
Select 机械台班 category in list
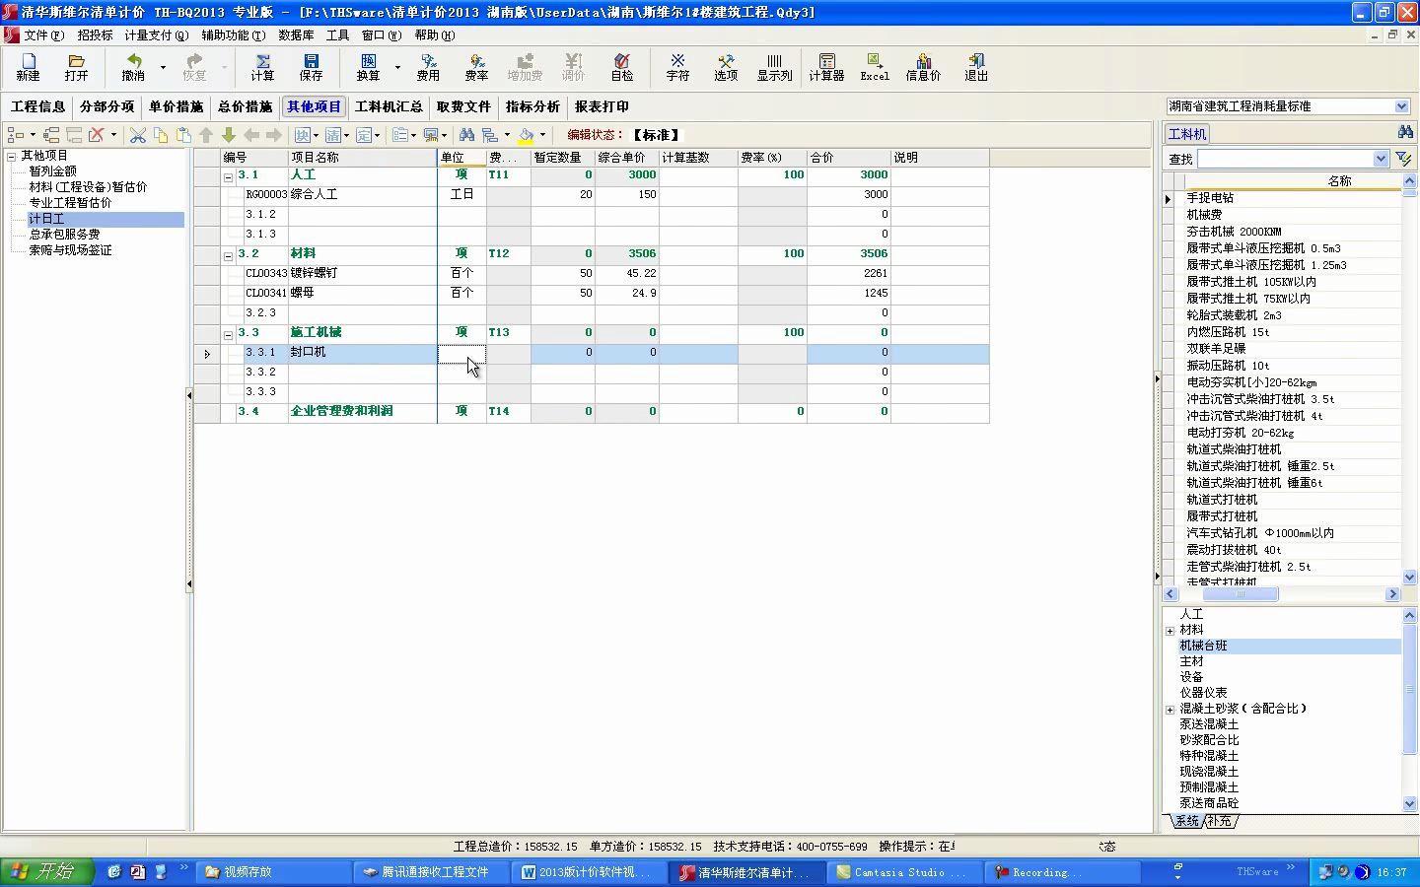(1203, 646)
